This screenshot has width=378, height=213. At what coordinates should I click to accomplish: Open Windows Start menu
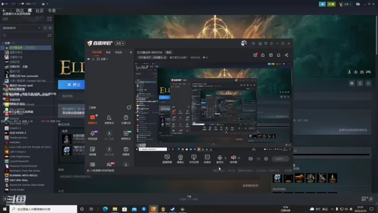pyautogui.click(x=5, y=209)
